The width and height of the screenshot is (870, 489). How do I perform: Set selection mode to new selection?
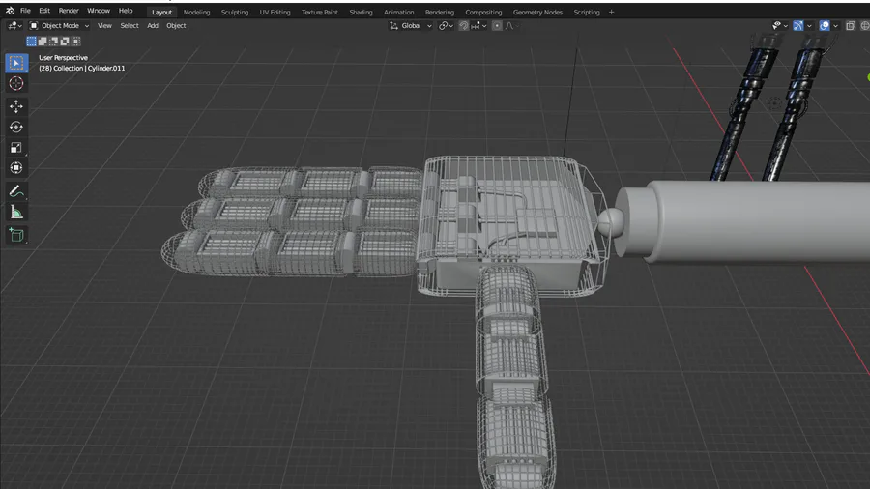point(31,41)
